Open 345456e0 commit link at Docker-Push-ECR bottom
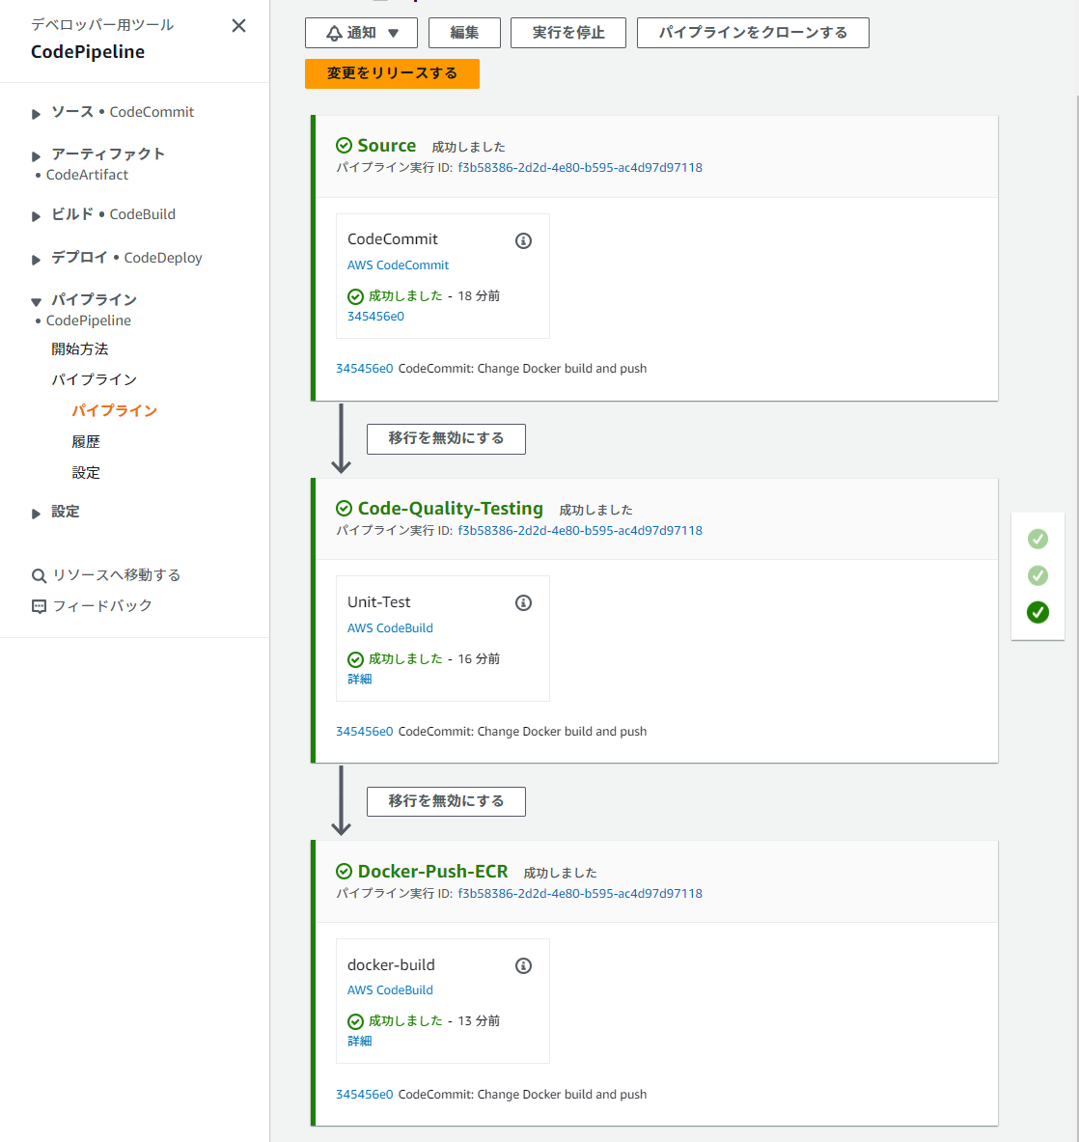The height and width of the screenshot is (1142, 1079). click(364, 1094)
